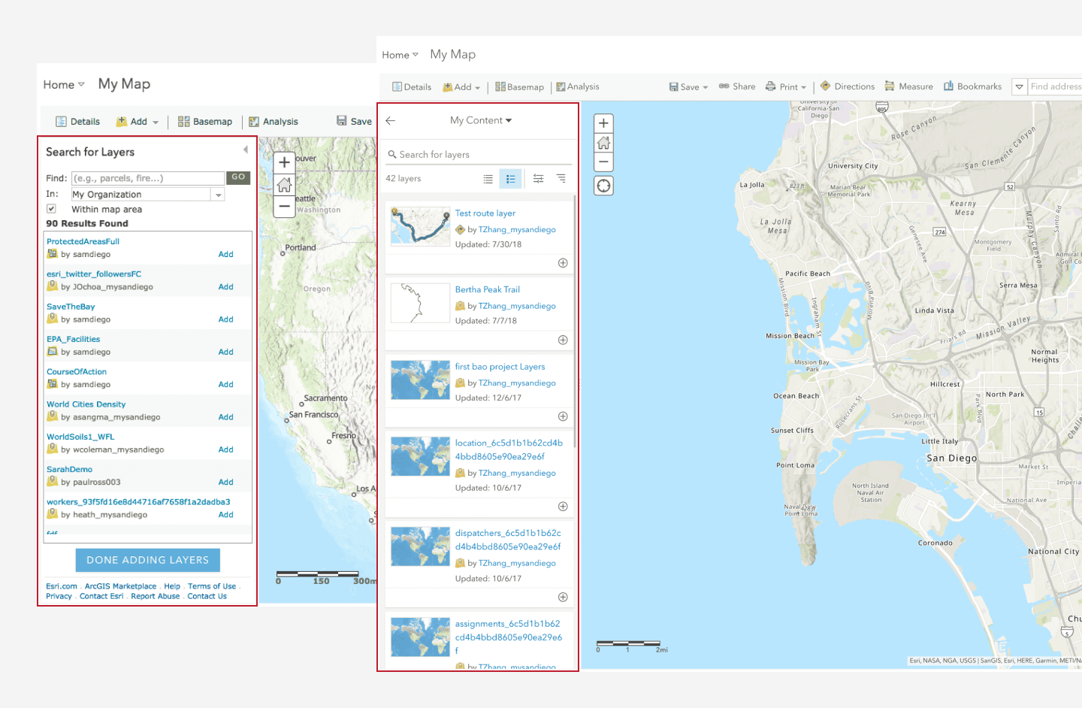Get Directions from the toolbar
The height and width of the screenshot is (708, 1082).
(848, 86)
